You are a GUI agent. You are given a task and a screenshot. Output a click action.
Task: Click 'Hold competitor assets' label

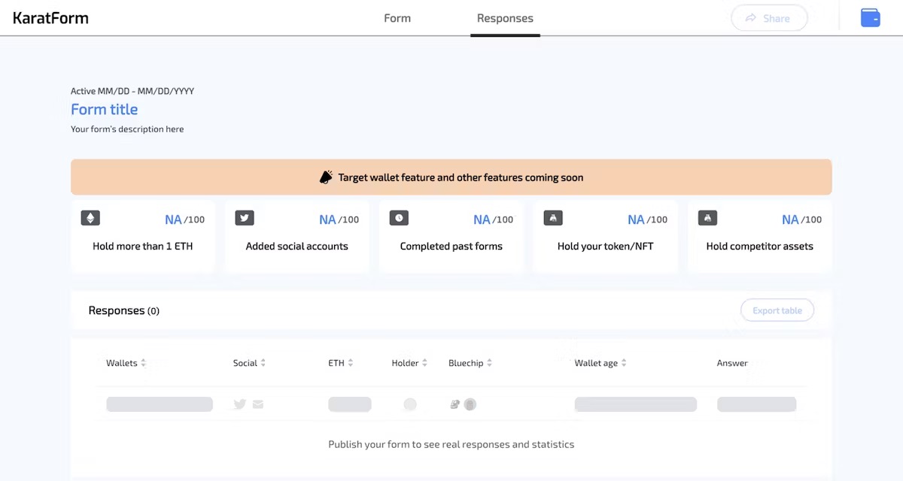coord(760,247)
